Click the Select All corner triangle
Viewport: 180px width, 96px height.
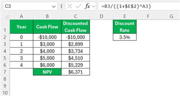(7, 16)
